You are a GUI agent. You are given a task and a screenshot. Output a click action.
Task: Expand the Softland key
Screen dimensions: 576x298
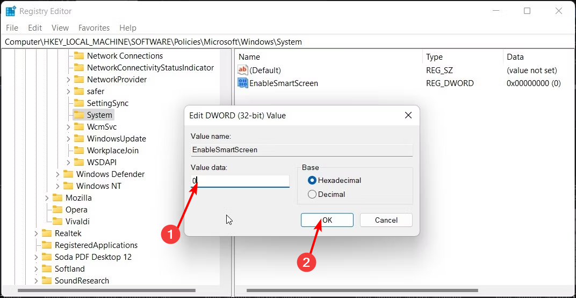click(x=36, y=268)
